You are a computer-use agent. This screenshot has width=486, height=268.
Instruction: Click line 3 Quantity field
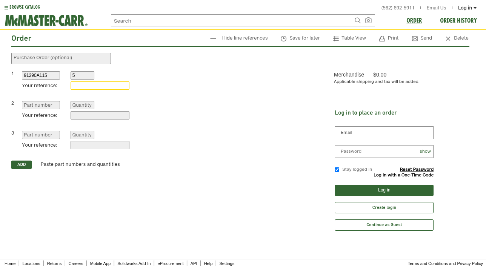[x=82, y=135]
